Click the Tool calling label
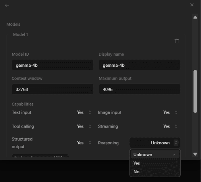The image size is (201, 182). tap(23, 126)
